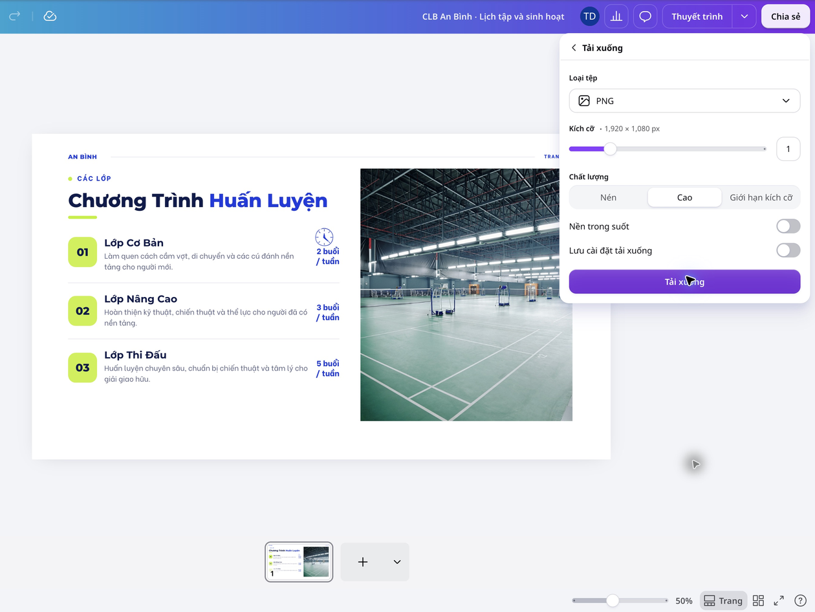815x612 pixels.
Task: Click the size multiplier input field
Action: 788,149
